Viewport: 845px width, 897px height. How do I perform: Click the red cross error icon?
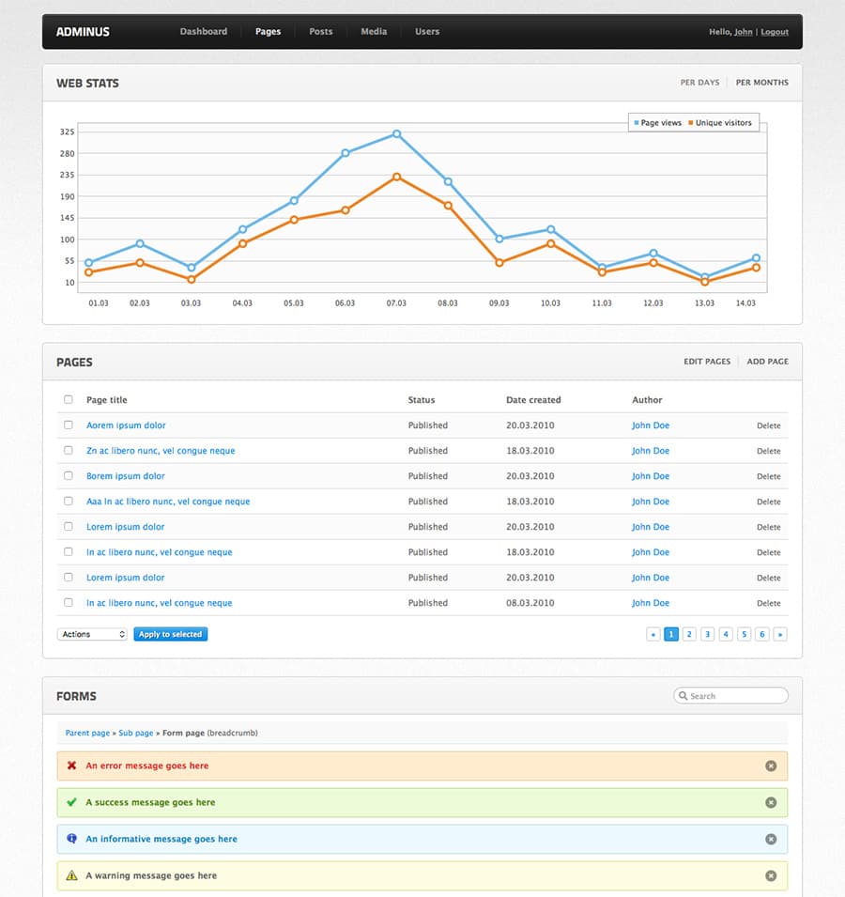tap(72, 766)
